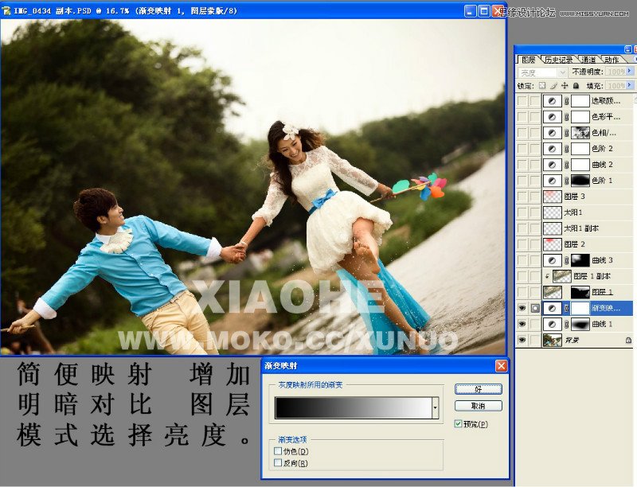The width and height of the screenshot is (637, 487).
Task: Click the mask indicator icon beside 渐变映射 layer
Action: click(535, 309)
